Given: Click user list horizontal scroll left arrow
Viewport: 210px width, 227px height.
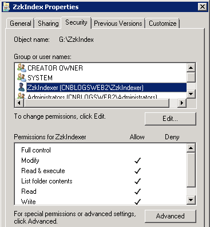Looking at the screenshot, I should 19,103.
